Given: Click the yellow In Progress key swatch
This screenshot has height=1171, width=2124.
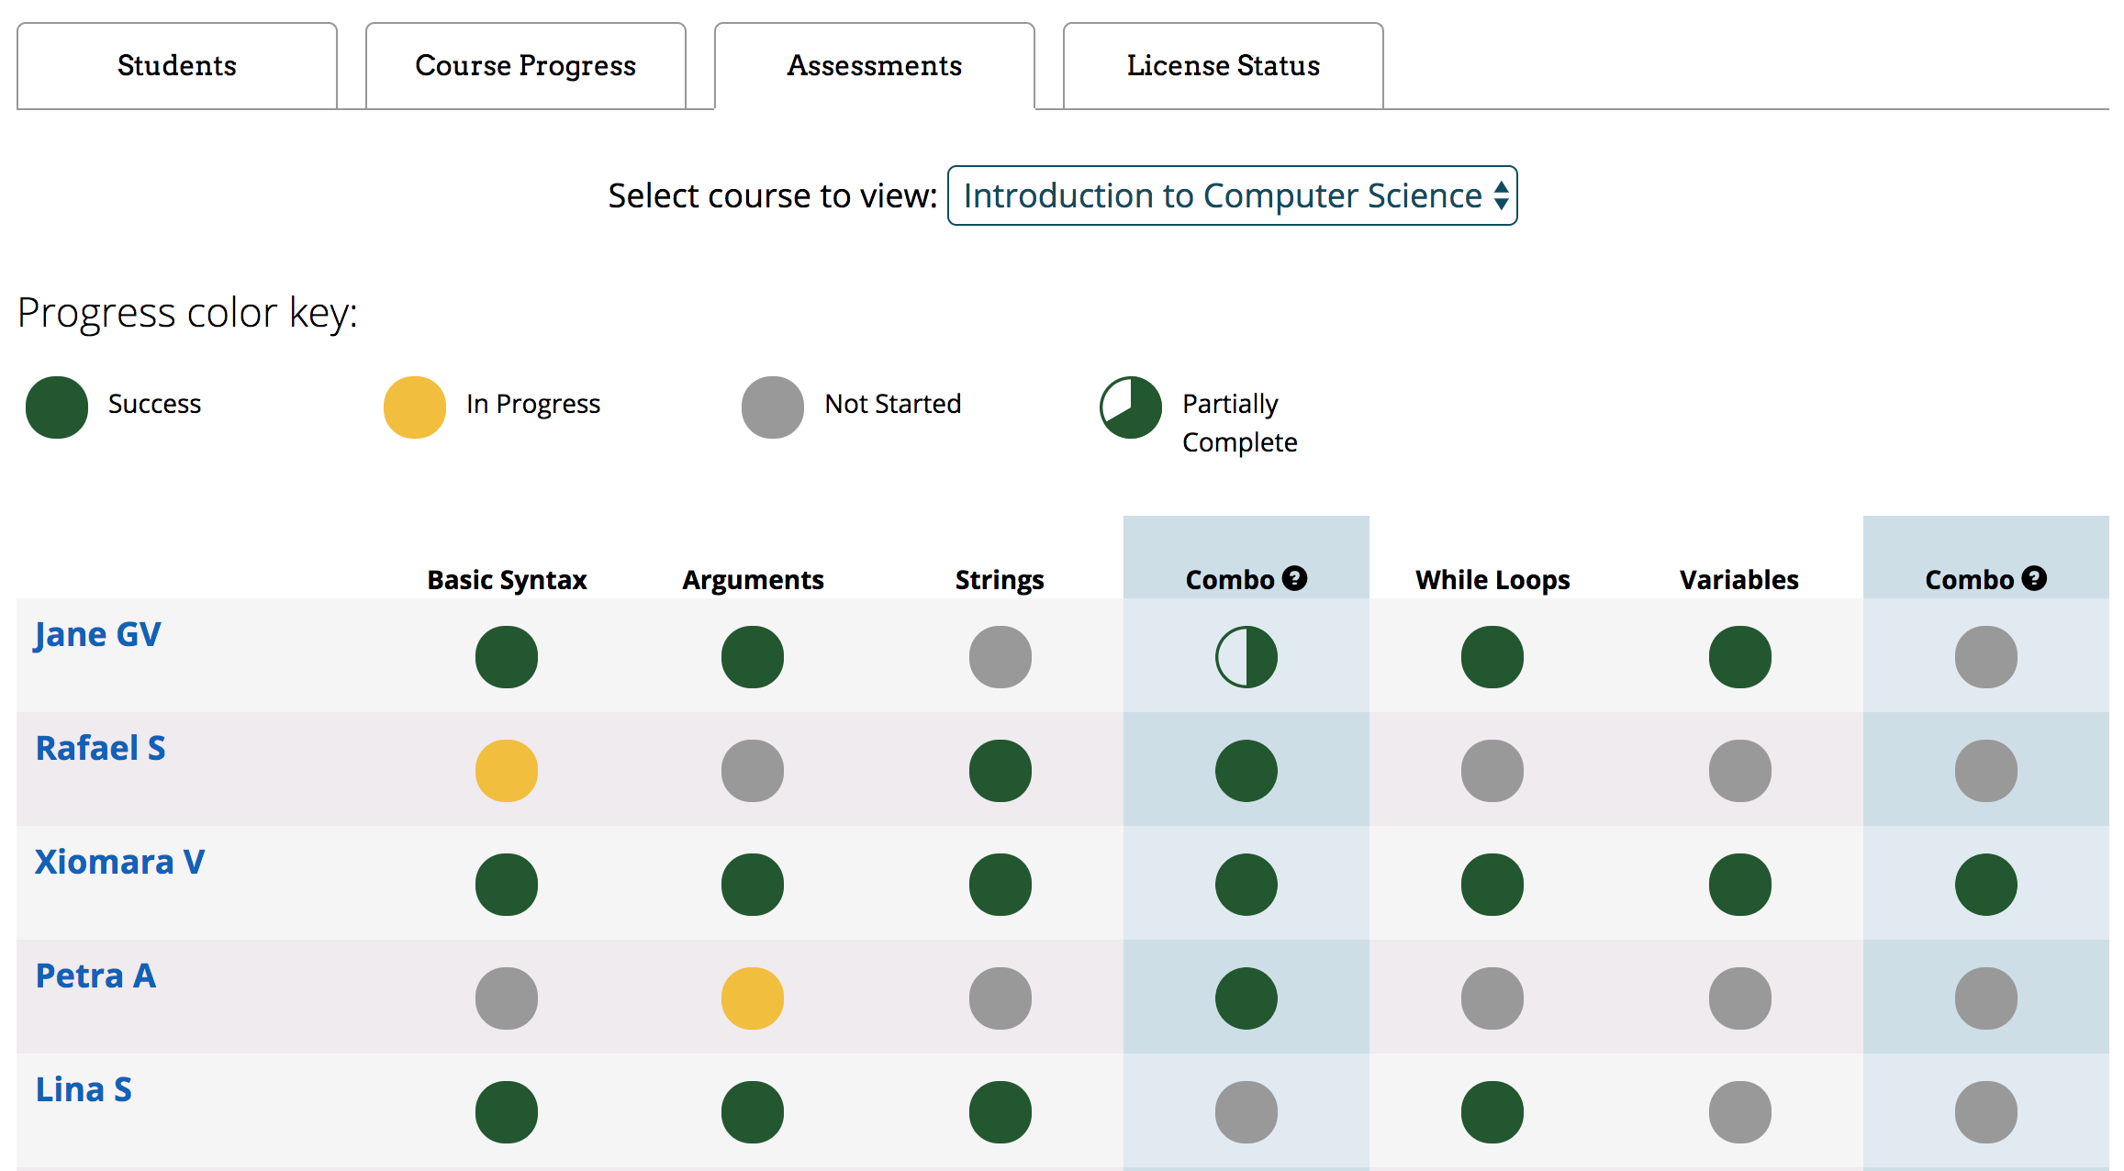Looking at the screenshot, I should 414,407.
